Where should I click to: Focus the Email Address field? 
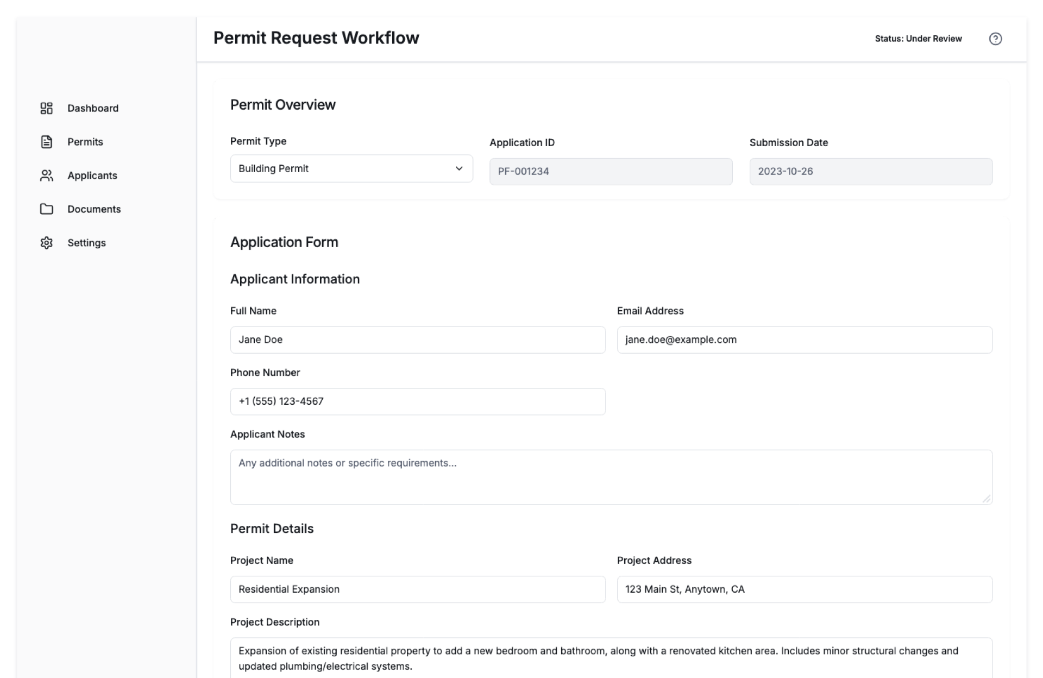click(x=804, y=340)
